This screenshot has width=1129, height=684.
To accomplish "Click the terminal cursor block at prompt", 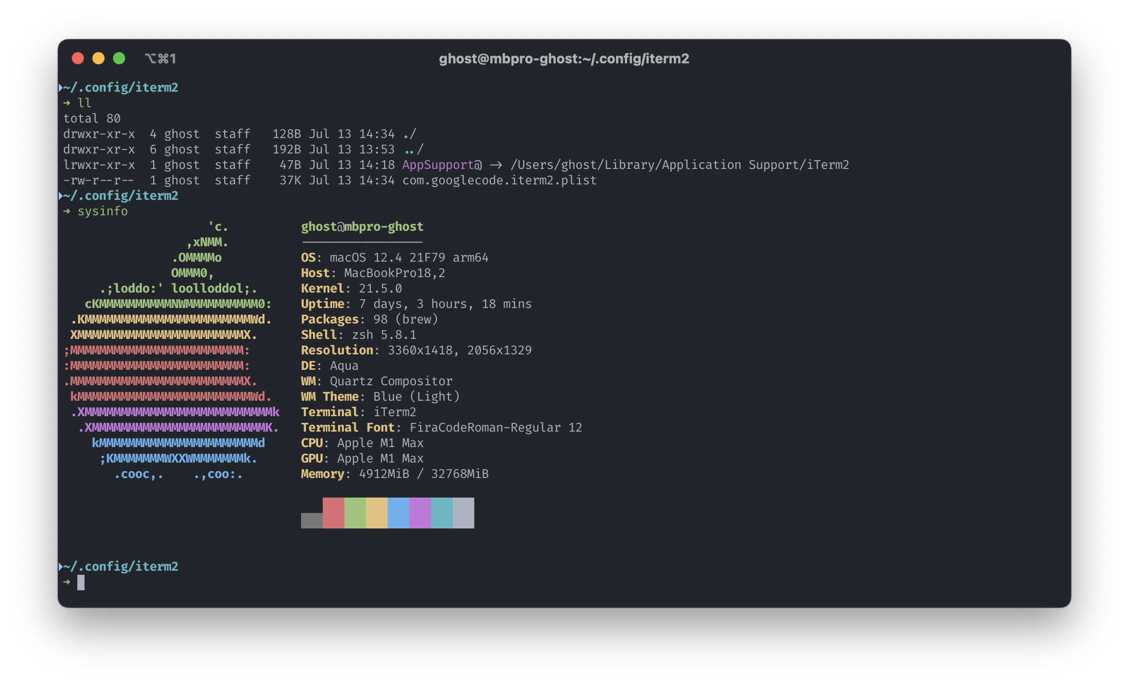I will click(81, 583).
